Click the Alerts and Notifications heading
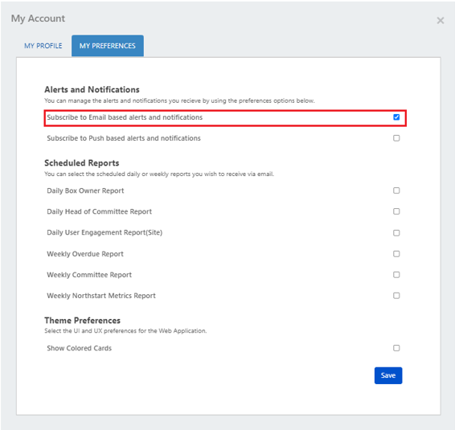Screen dimensions: 455x430 tap(92, 90)
